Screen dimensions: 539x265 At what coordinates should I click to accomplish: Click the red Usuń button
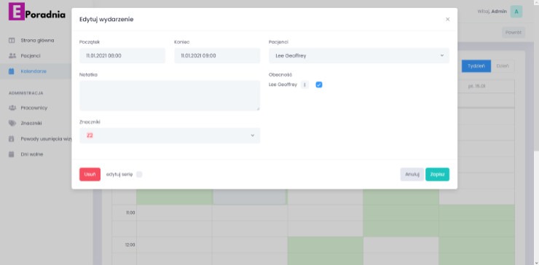[x=90, y=174]
